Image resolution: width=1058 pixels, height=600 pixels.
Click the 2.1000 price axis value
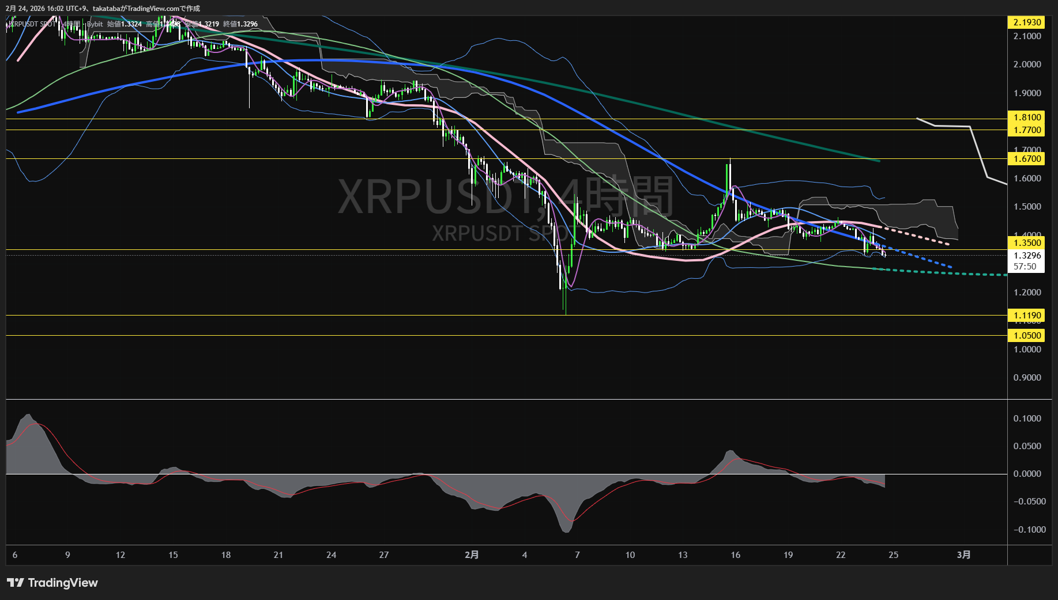(x=1027, y=36)
